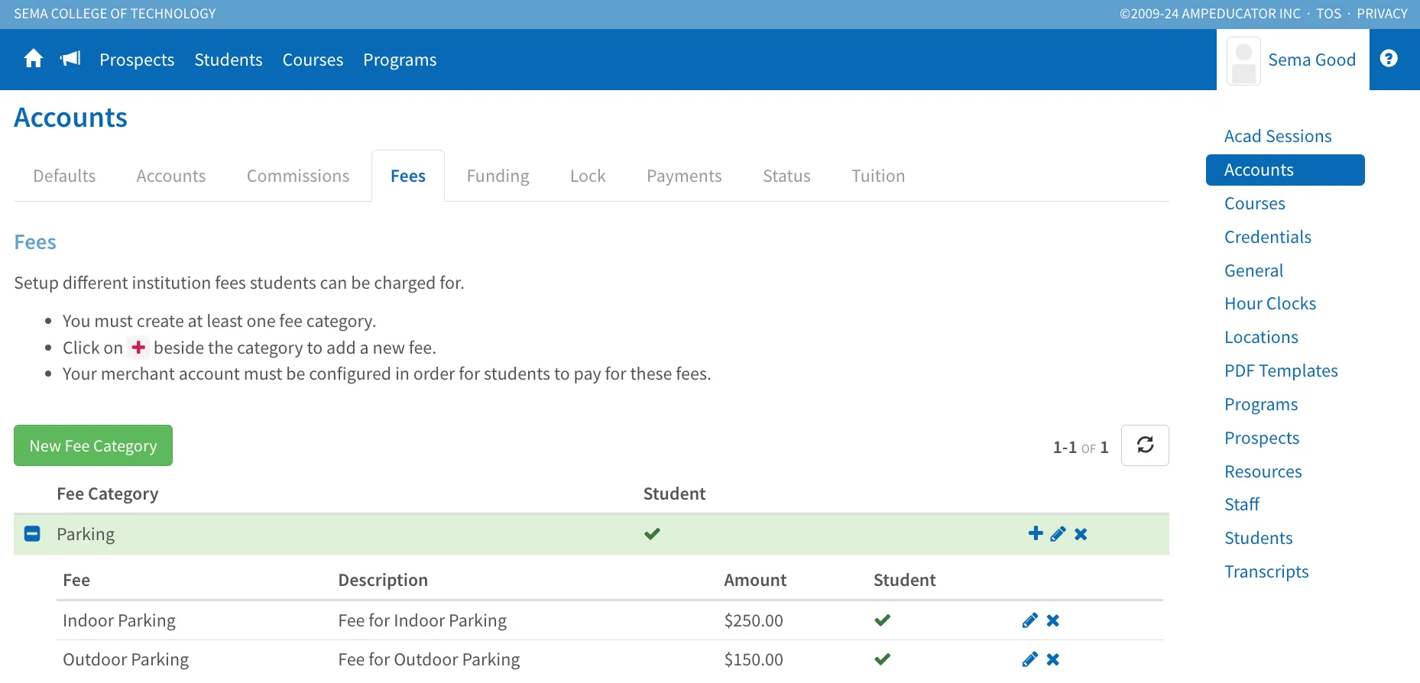
Task: Open Students in the top navigation
Action: point(229,60)
